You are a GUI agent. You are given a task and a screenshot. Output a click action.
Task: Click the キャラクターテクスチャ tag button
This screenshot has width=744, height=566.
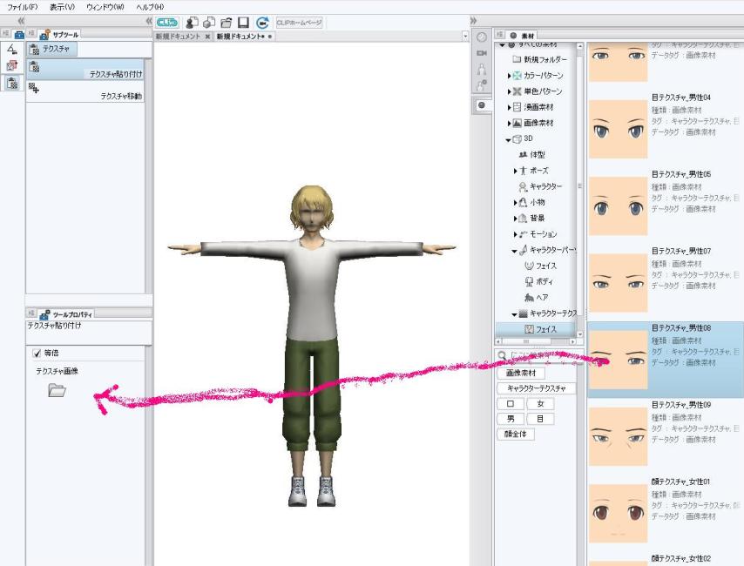pos(536,388)
